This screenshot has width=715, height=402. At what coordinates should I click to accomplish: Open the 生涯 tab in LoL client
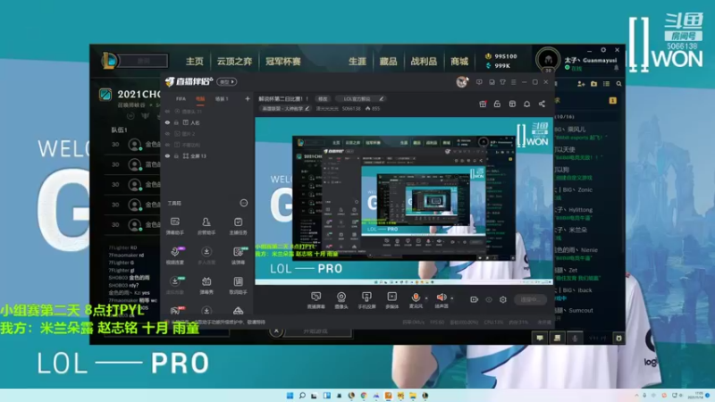tap(357, 61)
